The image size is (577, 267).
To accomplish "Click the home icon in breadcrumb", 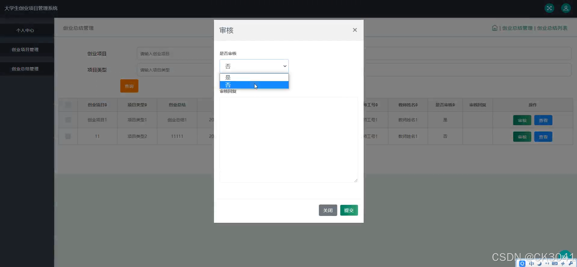I will tap(495, 28).
